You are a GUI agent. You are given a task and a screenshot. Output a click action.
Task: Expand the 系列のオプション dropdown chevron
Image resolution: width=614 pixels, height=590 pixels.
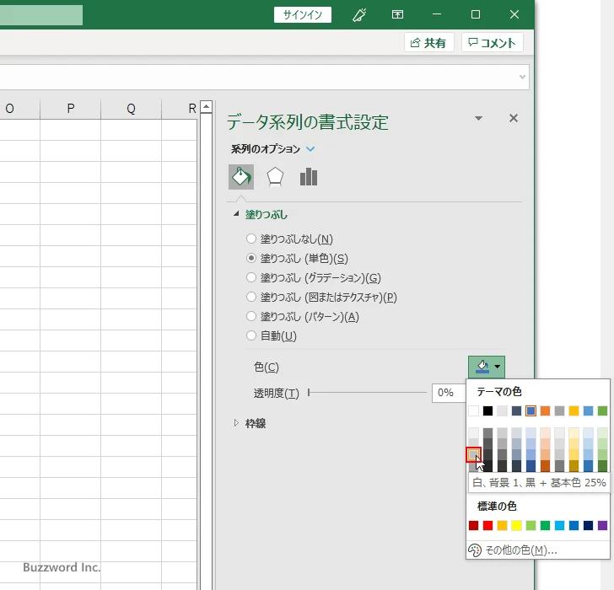(x=310, y=149)
